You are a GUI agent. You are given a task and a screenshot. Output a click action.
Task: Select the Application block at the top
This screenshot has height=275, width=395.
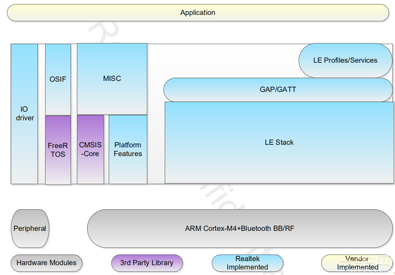[x=197, y=12]
